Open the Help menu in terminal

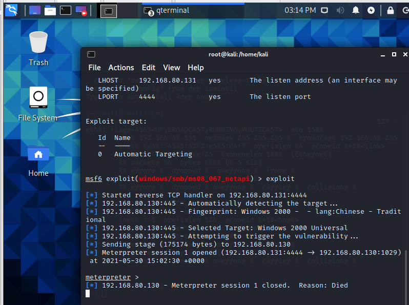(196, 68)
